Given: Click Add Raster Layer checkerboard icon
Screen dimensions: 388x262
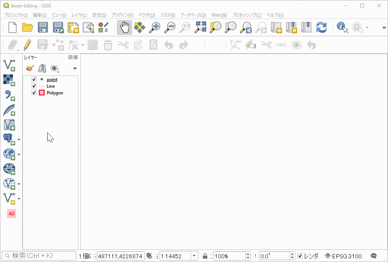Looking at the screenshot, I should [x=9, y=80].
